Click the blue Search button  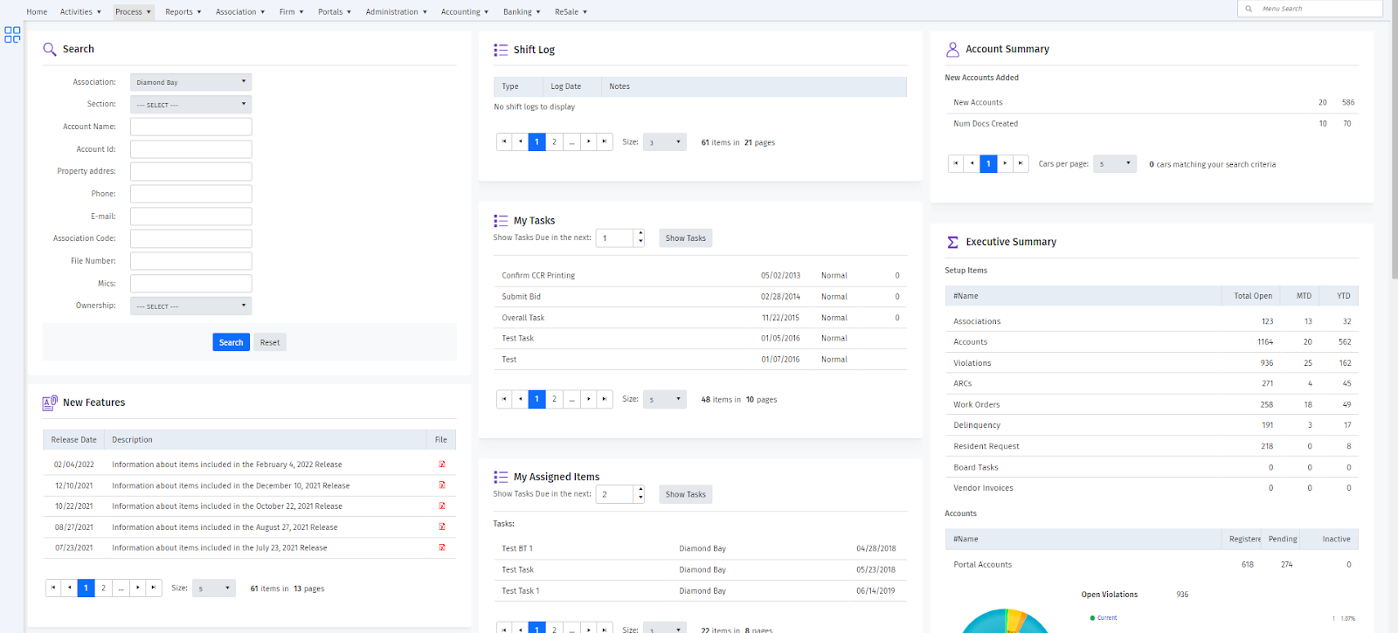231,342
